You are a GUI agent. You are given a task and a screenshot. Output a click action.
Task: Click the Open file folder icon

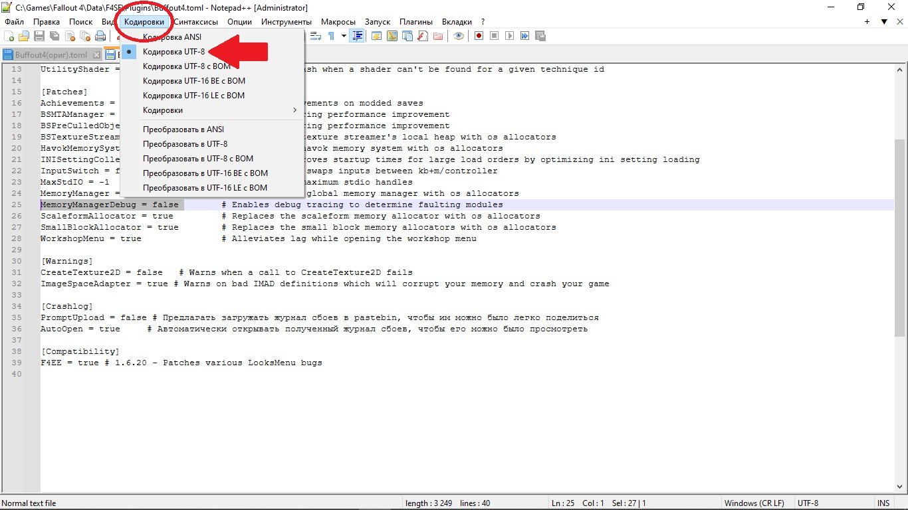click(24, 37)
